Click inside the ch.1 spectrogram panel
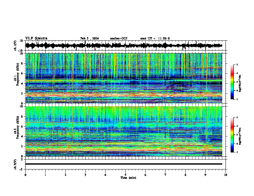The height and width of the screenshot is (196, 254). coord(123,78)
